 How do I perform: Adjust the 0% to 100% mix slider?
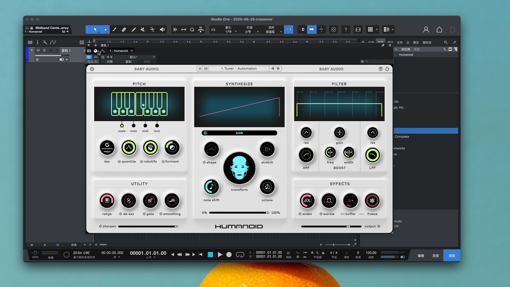pyautogui.click(x=239, y=213)
